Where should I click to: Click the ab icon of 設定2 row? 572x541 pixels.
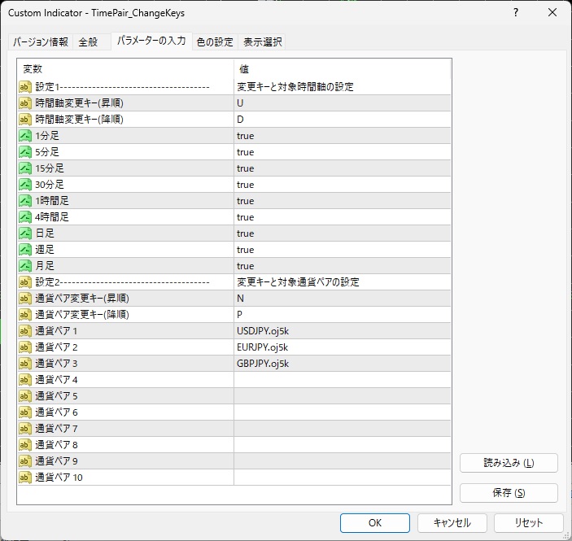click(x=25, y=282)
